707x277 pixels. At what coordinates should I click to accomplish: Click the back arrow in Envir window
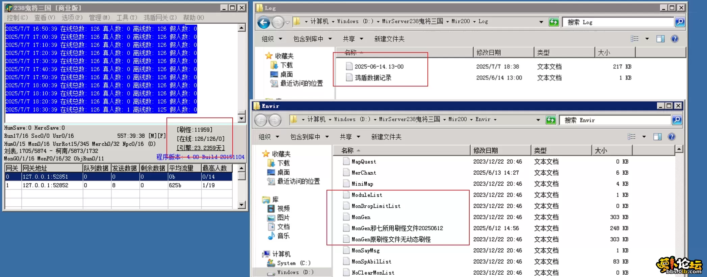(x=261, y=120)
